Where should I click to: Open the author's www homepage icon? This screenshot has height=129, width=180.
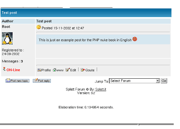tap(54, 70)
